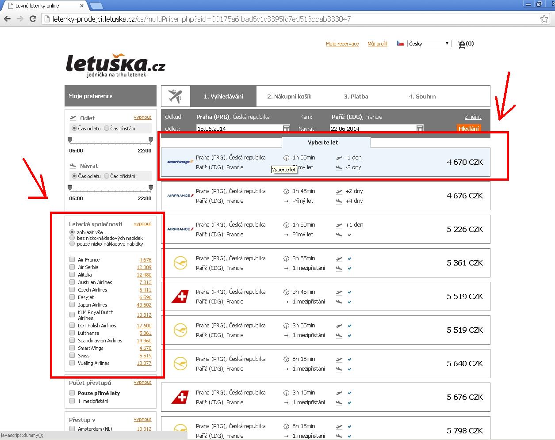The image size is (555, 440).
Task: Click the browser address bar URL
Action: coord(202,19)
